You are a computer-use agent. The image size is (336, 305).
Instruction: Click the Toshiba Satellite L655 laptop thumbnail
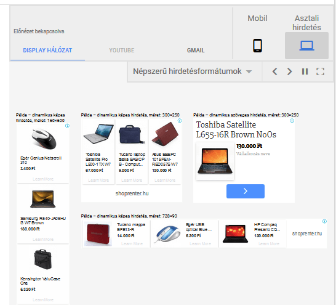pyautogui.click(x=215, y=161)
